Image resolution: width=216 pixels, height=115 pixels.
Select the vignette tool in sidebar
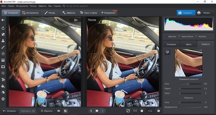3,67
